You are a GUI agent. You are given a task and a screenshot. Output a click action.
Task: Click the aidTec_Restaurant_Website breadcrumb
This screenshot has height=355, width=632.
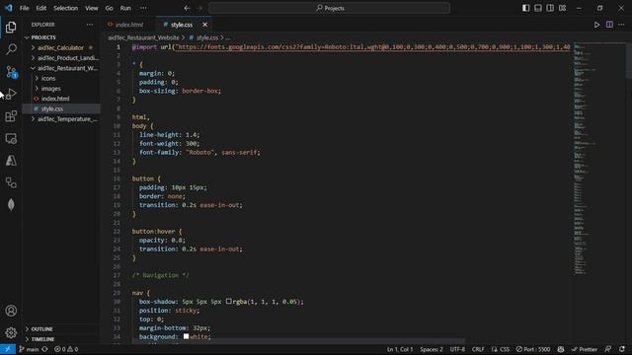pos(143,37)
